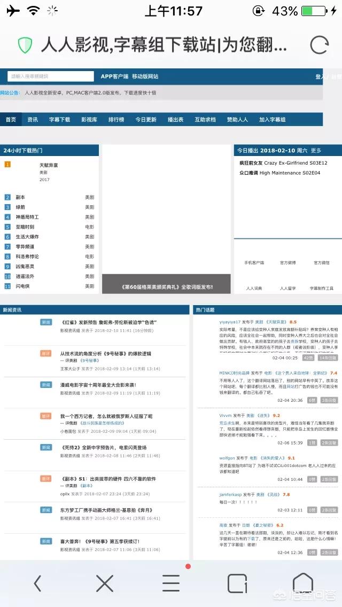Open the 赞助人人 navigation tab
The height and width of the screenshot is (607, 342).
click(x=237, y=120)
